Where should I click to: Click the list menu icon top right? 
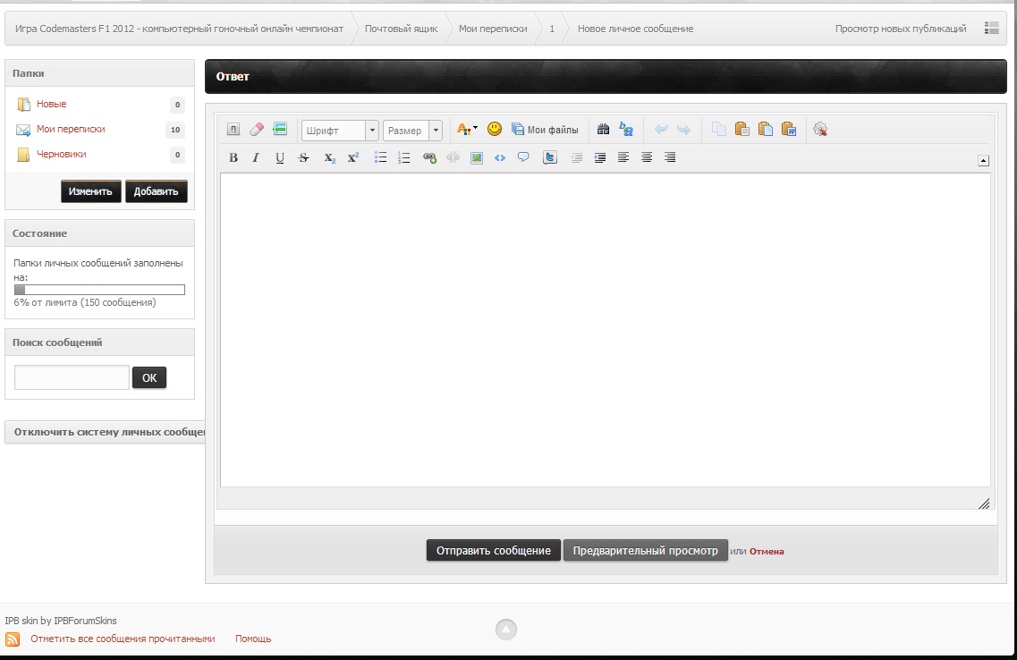point(991,28)
